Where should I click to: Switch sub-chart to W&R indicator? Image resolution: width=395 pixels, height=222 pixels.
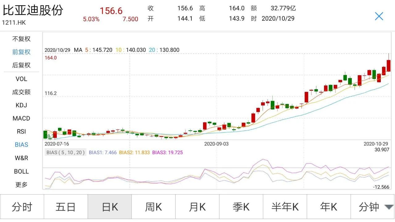(21, 158)
